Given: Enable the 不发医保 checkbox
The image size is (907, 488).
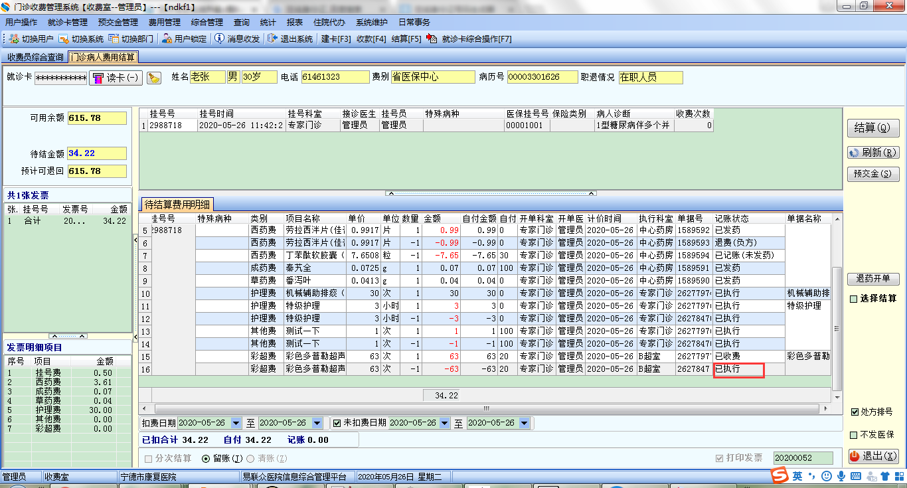Looking at the screenshot, I should (x=855, y=435).
